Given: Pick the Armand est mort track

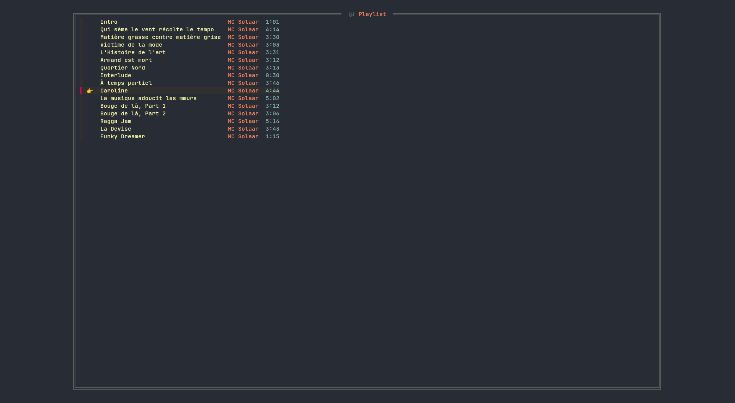Looking at the screenshot, I should pos(126,60).
